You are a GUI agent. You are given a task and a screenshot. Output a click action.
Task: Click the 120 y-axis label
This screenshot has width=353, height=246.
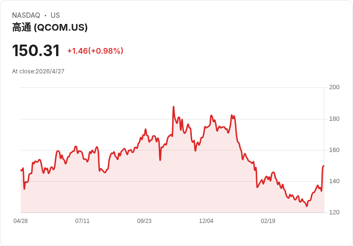(x=334, y=212)
